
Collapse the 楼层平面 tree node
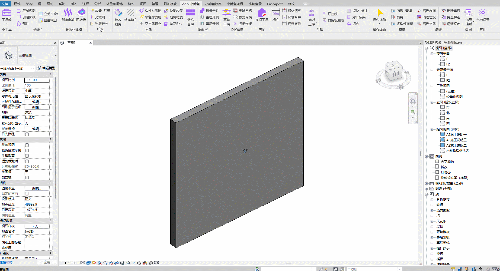pyautogui.click(x=432, y=54)
